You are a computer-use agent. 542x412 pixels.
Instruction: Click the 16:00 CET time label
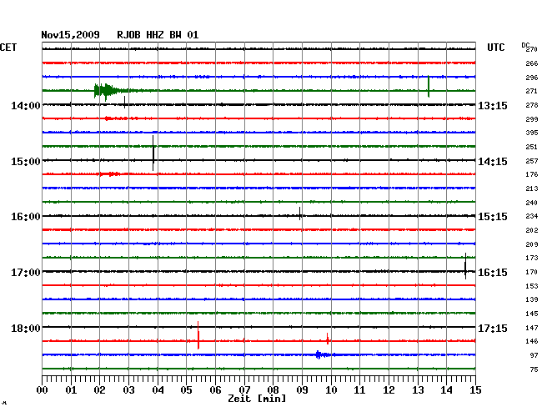[x=26, y=217]
